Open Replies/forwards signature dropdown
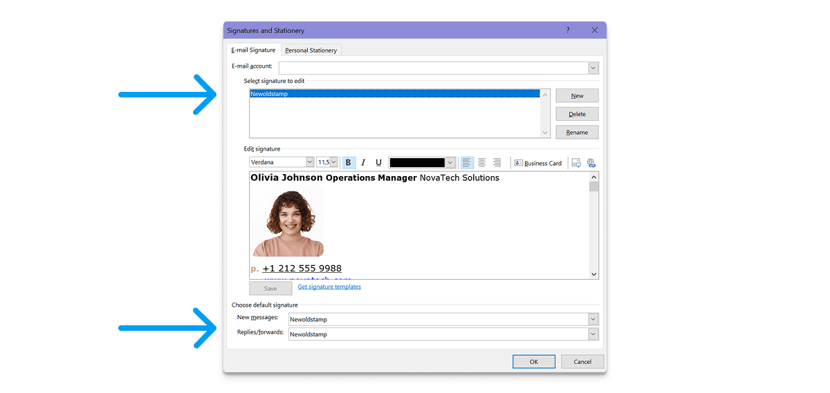Image resolution: width=830 pixels, height=393 pixels. [593, 334]
